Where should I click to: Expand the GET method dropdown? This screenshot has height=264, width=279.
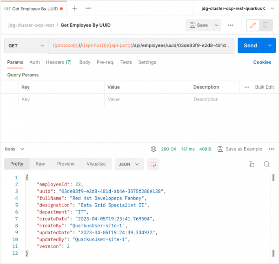coord(26,46)
